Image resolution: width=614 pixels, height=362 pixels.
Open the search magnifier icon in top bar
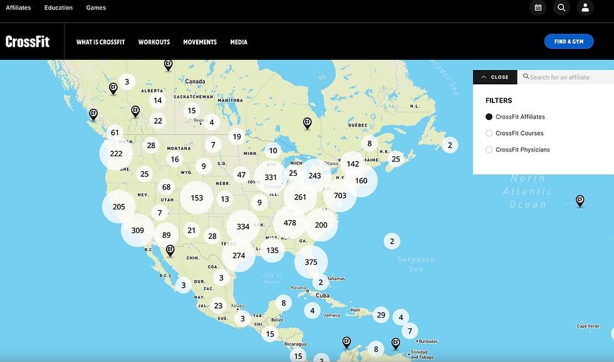click(561, 8)
